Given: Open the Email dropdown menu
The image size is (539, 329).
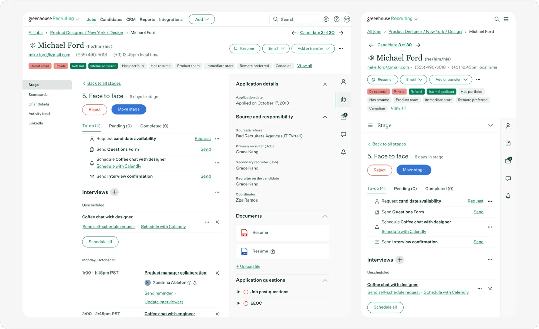Looking at the screenshot, I should click(276, 48).
